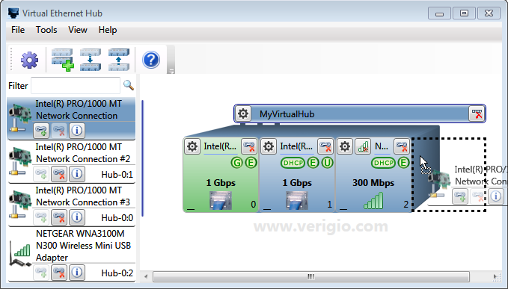Select the NETGEAR WNA3100M wireless adapter
Screen dimensions: 508x289
point(71,255)
